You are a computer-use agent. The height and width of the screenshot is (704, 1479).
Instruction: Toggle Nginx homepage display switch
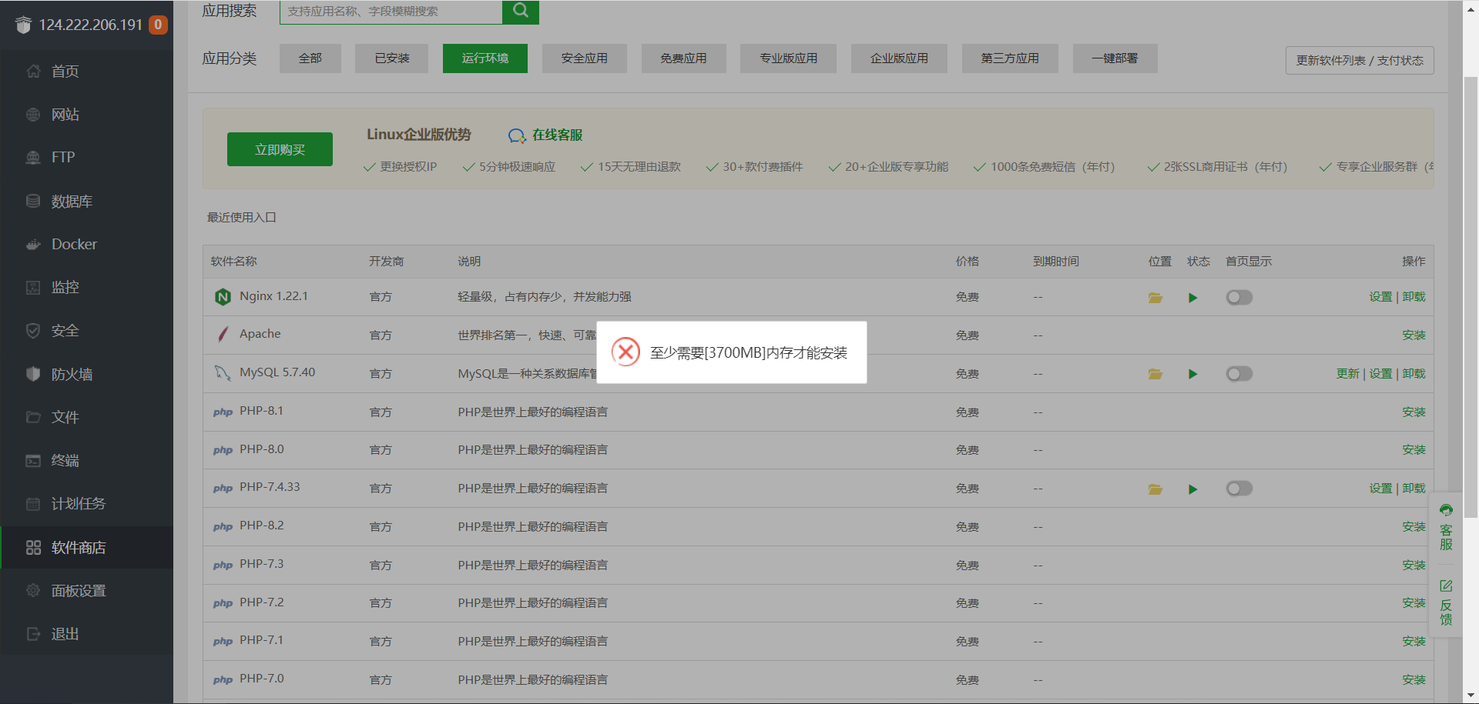1239,298
